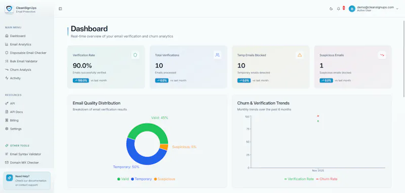
Task: Click the Valid: 45% chart label
Action: tap(159, 118)
